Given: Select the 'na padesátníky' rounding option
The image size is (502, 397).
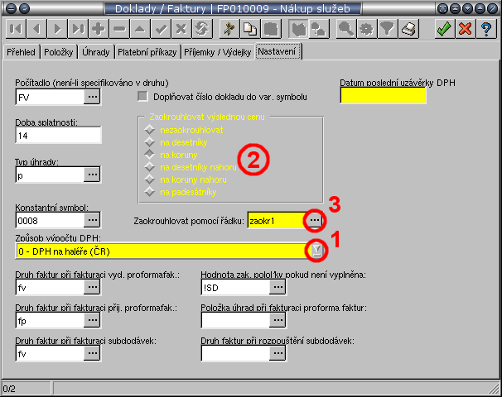Looking at the screenshot, I should click(149, 192).
